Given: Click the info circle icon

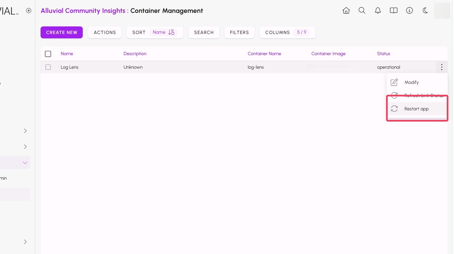Looking at the screenshot, I should pyautogui.click(x=409, y=11).
